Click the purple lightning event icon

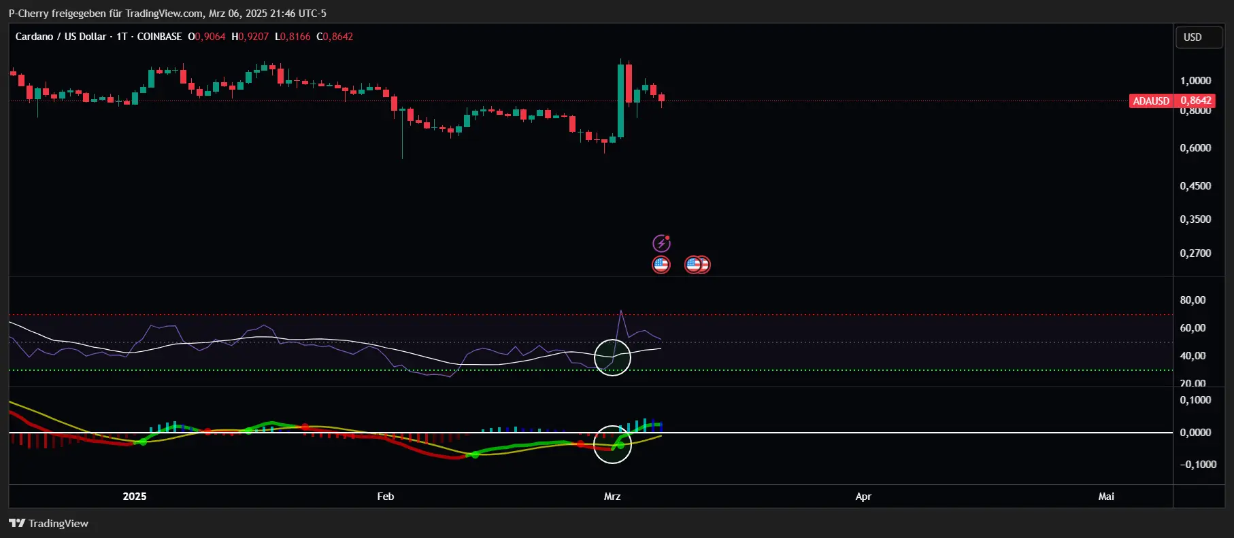click(x=661, y=243)
